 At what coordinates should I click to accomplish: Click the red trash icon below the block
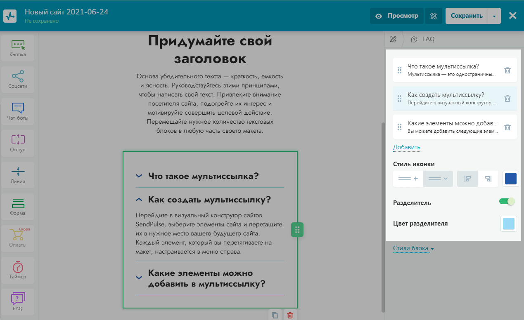[290, 315]
